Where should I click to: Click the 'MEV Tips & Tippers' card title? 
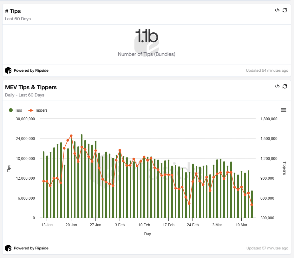tap(31, 87)
